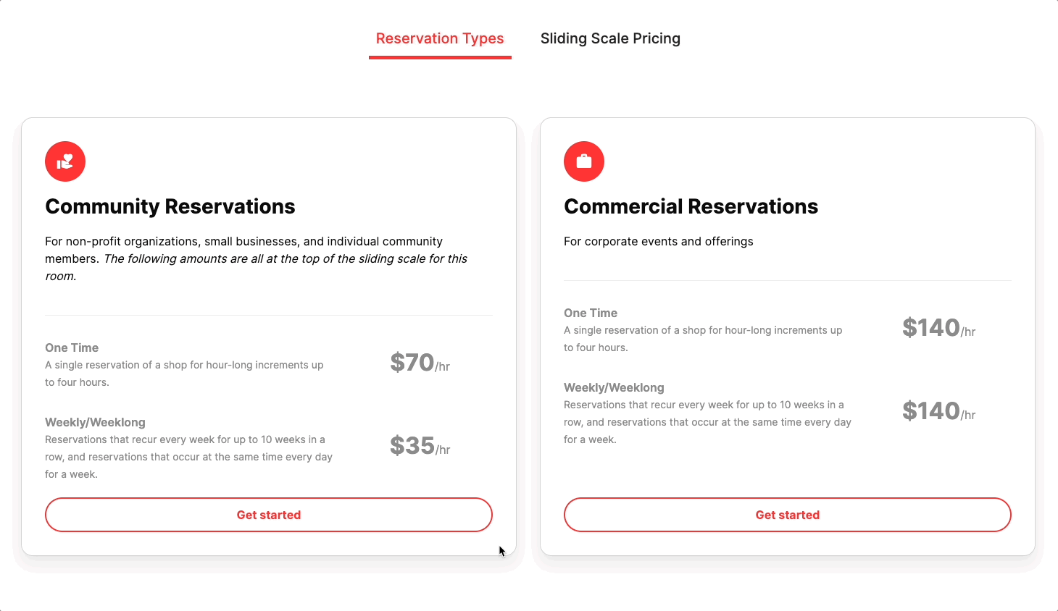The height and width of the screenshot is (611, 1058).
Task: Click the Community Reservations heading
Action: coord(170,206)
